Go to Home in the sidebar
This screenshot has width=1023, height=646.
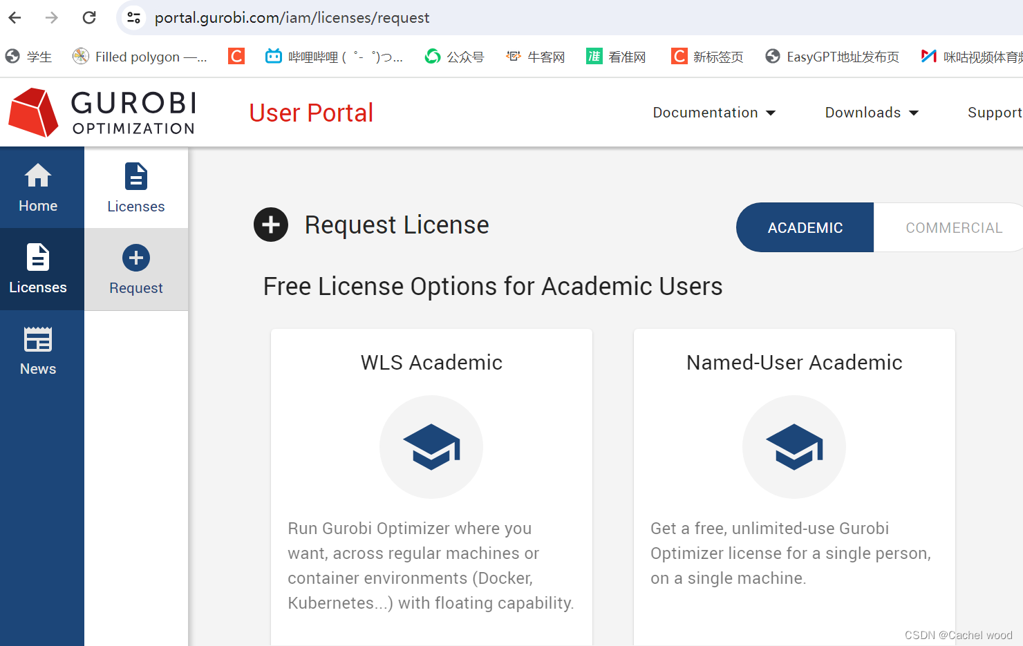(x=38, y=188)
